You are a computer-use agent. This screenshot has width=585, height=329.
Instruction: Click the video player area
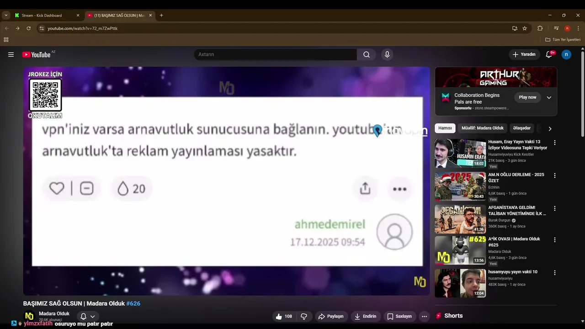226,181
